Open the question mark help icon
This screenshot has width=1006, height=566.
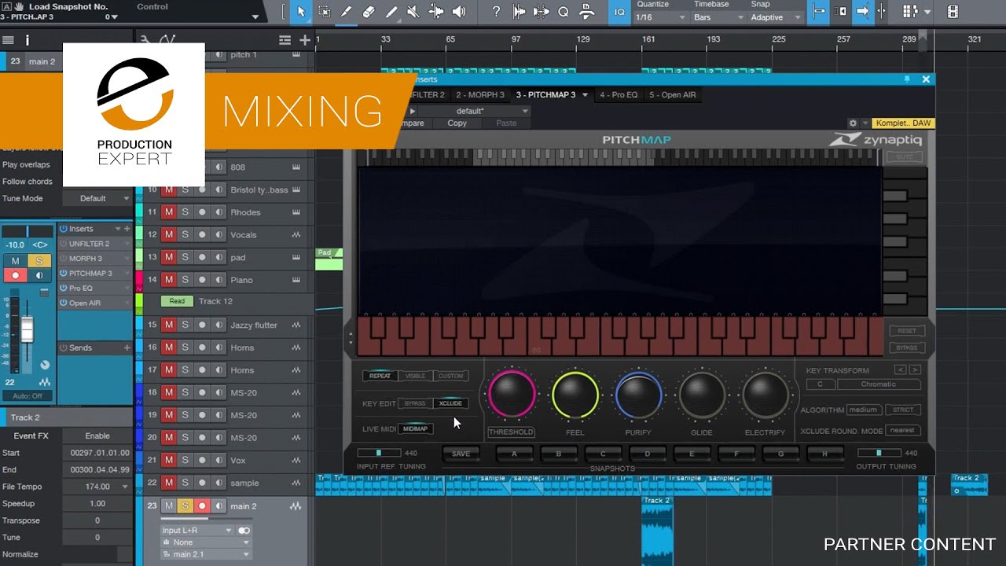496,12
